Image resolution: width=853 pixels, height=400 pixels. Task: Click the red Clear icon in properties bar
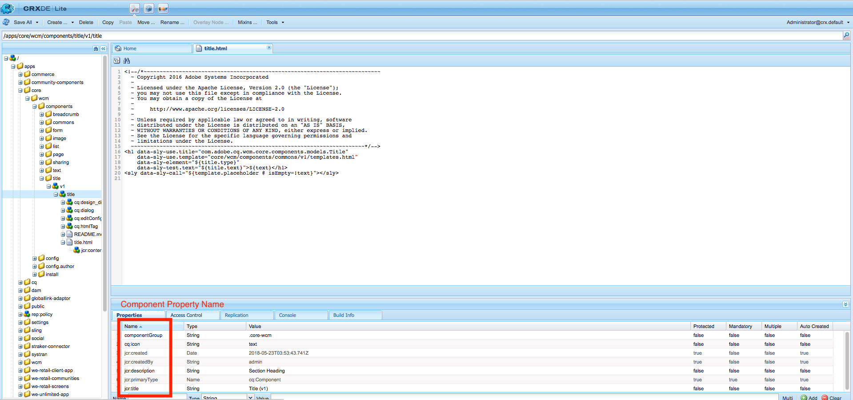coord(825,398)
